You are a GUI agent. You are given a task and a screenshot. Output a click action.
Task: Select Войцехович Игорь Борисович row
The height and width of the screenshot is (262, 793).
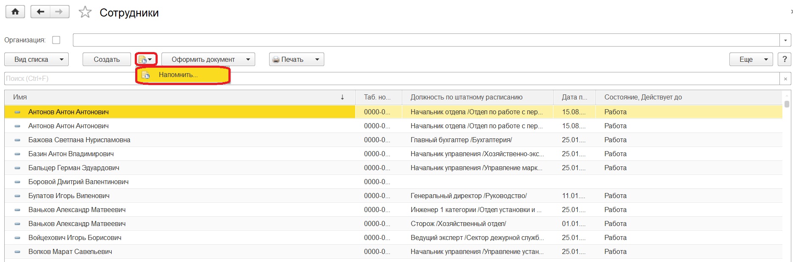click(393, 237)
